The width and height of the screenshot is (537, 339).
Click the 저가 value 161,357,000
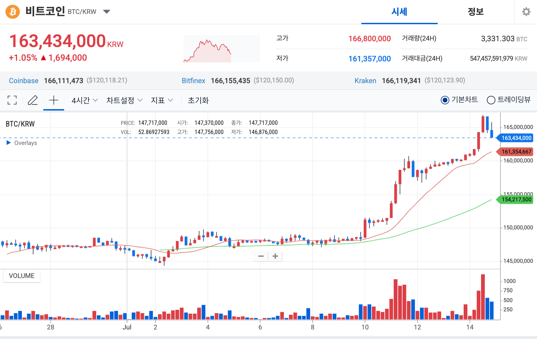[369, 59]
